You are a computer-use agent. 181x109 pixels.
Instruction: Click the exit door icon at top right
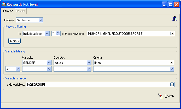(175, 19)
